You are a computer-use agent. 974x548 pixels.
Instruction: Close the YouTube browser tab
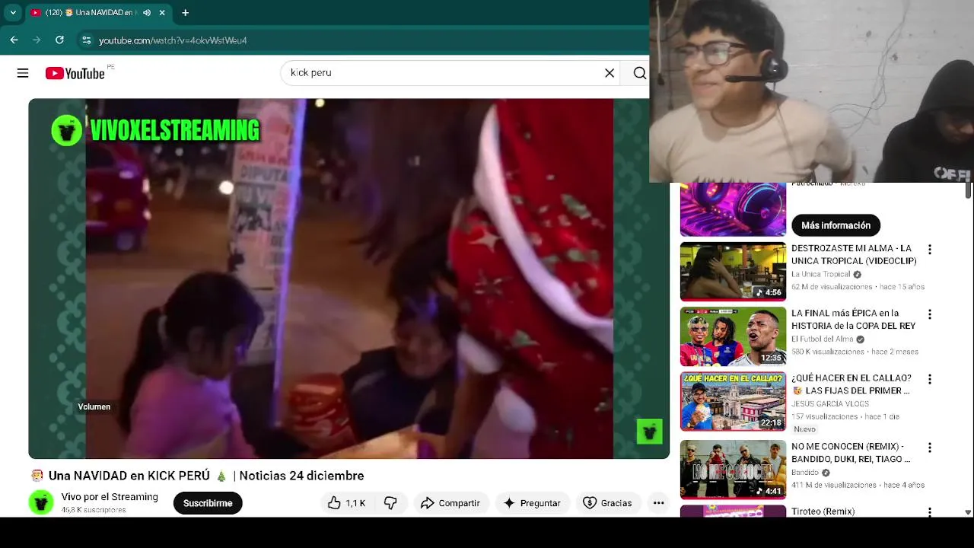pos(162,13)
